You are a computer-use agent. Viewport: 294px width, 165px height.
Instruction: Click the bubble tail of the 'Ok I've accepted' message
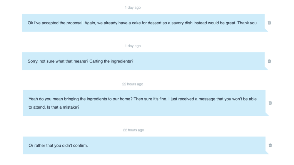[266, 30]
